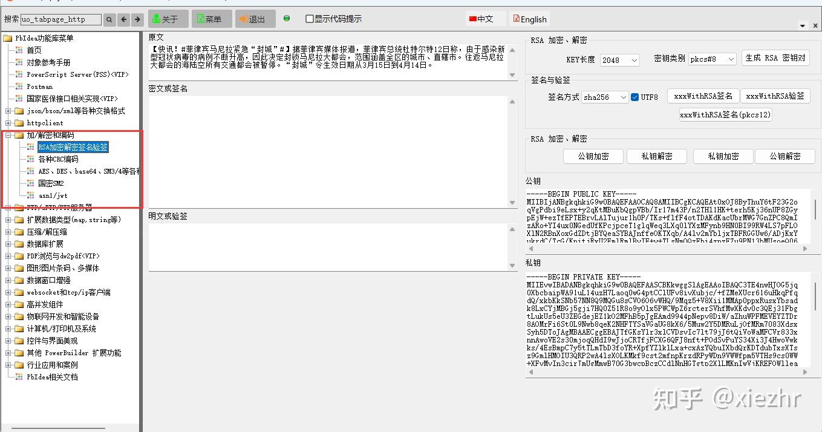The image size is (822, 432).
Task: Click into the 明文或验签 text area
Action: click(328, 246)
